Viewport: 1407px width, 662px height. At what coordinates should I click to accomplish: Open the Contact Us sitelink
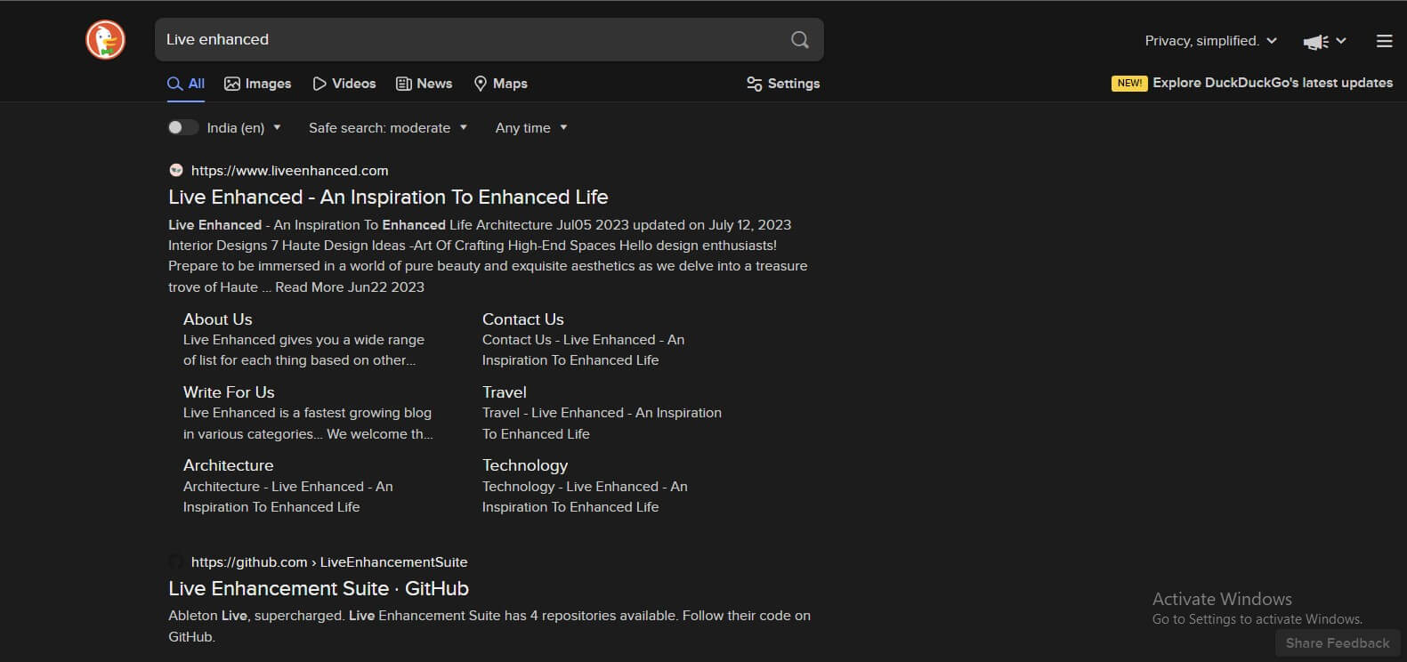[523, 319]
